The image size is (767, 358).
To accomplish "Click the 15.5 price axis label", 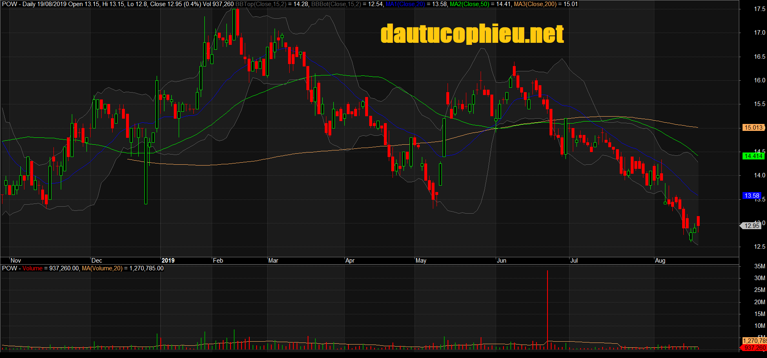I will click(x=759, y=104).
